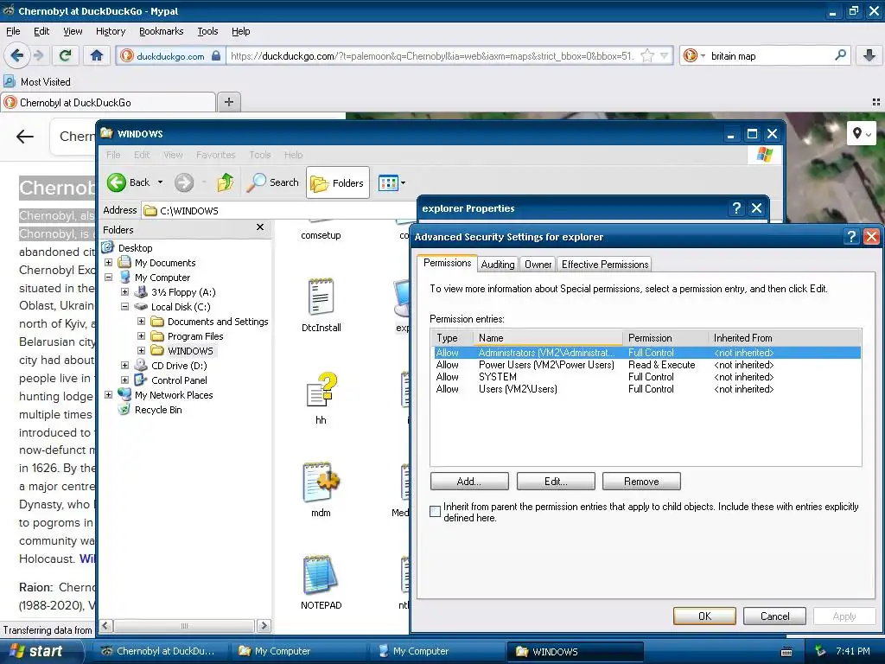The image size is (885, 664).
Task: Click the Remove permission button
Action: click(x=641, y=482)
